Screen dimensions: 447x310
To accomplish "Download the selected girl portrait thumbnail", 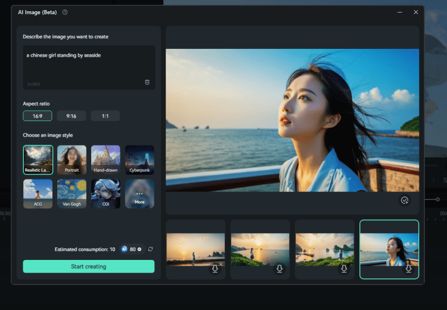I will [408, 269].
